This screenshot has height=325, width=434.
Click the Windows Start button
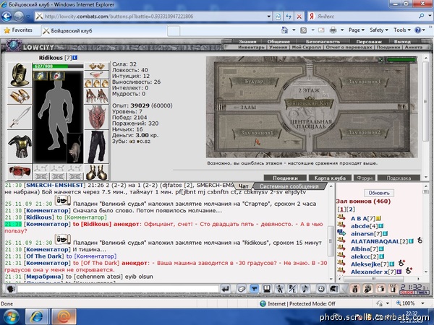click(x=11, y=317)
